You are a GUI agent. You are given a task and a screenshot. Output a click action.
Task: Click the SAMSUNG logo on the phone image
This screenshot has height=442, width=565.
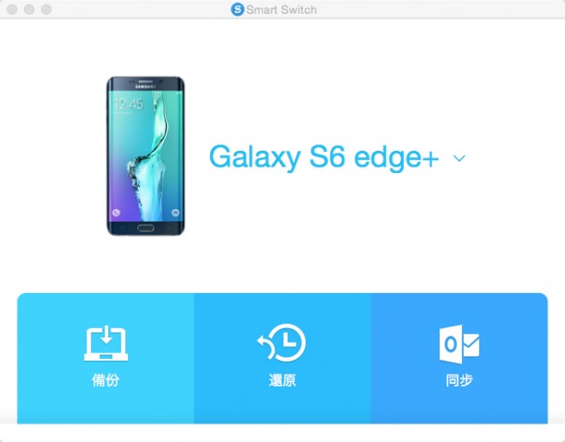tap(145, 87)
